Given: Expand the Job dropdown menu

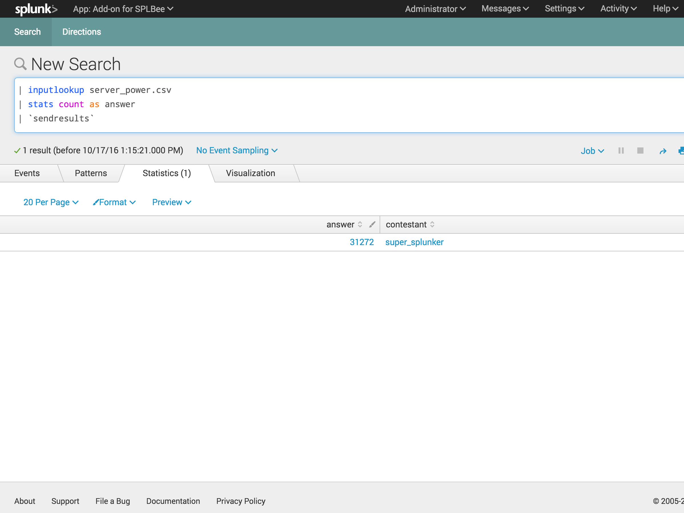Looking at the screenshot, I should tap(592, 151).
